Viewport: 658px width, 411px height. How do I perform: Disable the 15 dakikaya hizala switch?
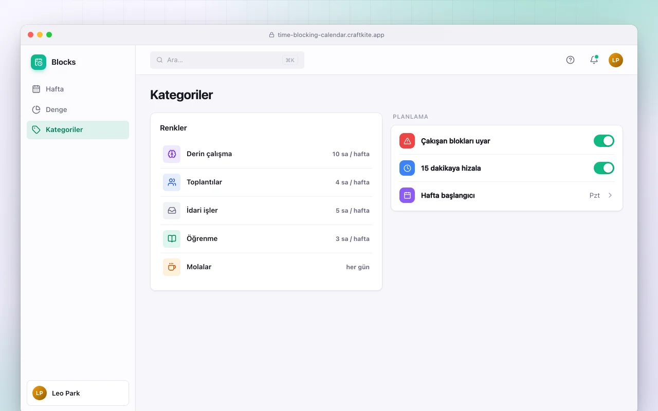pos(604,168)
